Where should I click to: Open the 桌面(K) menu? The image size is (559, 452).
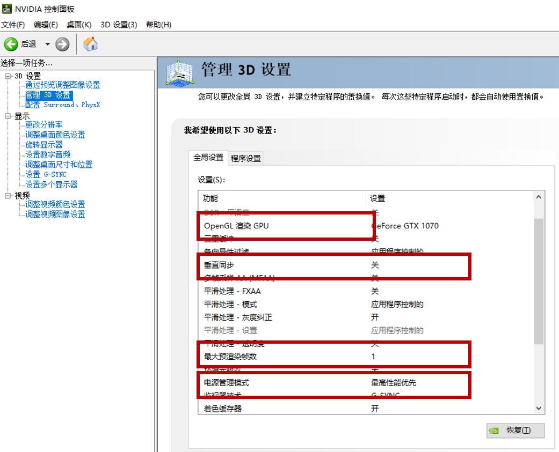(79, 25)
